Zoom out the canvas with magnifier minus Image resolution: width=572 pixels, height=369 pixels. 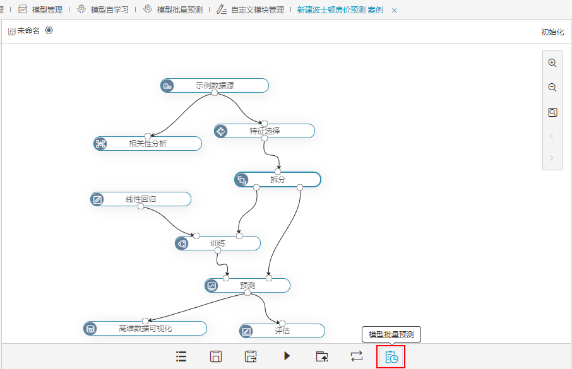pyautogui.click(x=552, y=88)
